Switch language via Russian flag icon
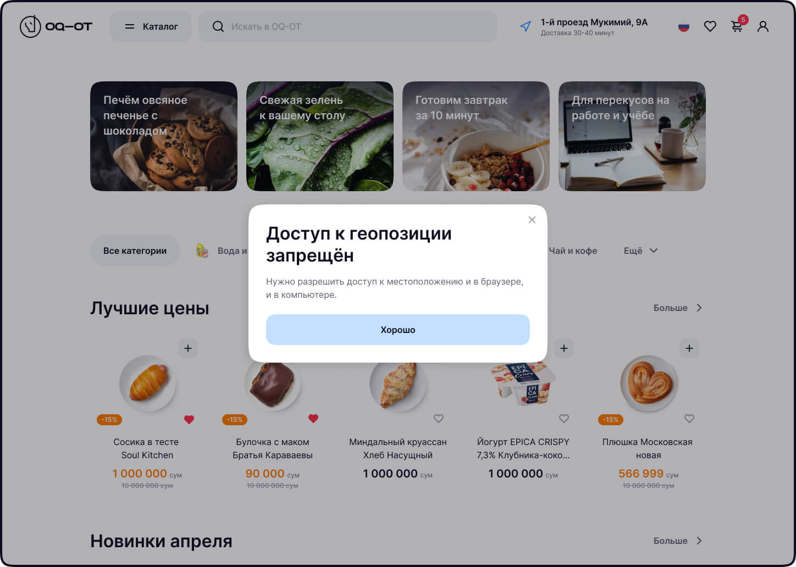796x567 pixels. [x=684, y=26]
